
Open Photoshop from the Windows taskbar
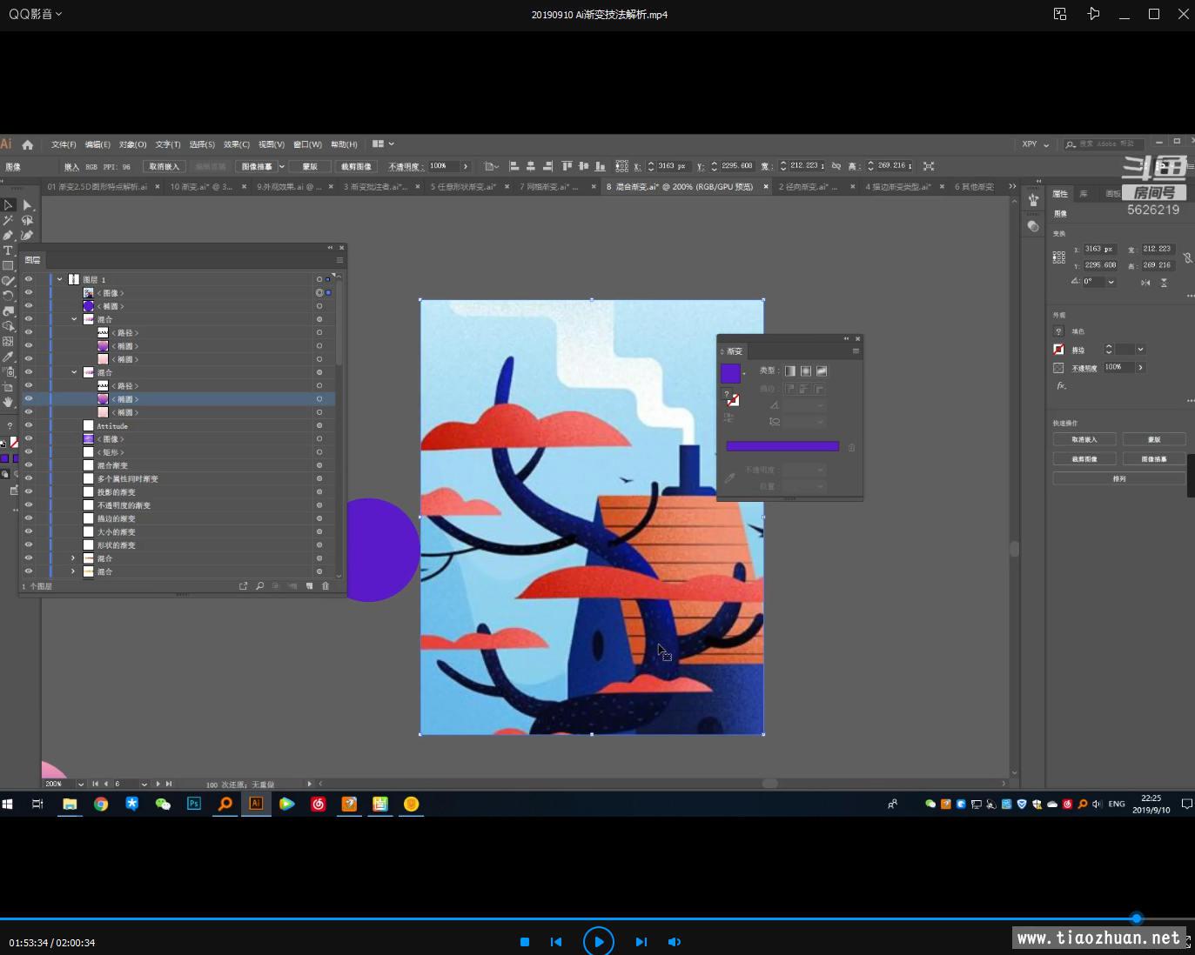(x=194, y=804)
